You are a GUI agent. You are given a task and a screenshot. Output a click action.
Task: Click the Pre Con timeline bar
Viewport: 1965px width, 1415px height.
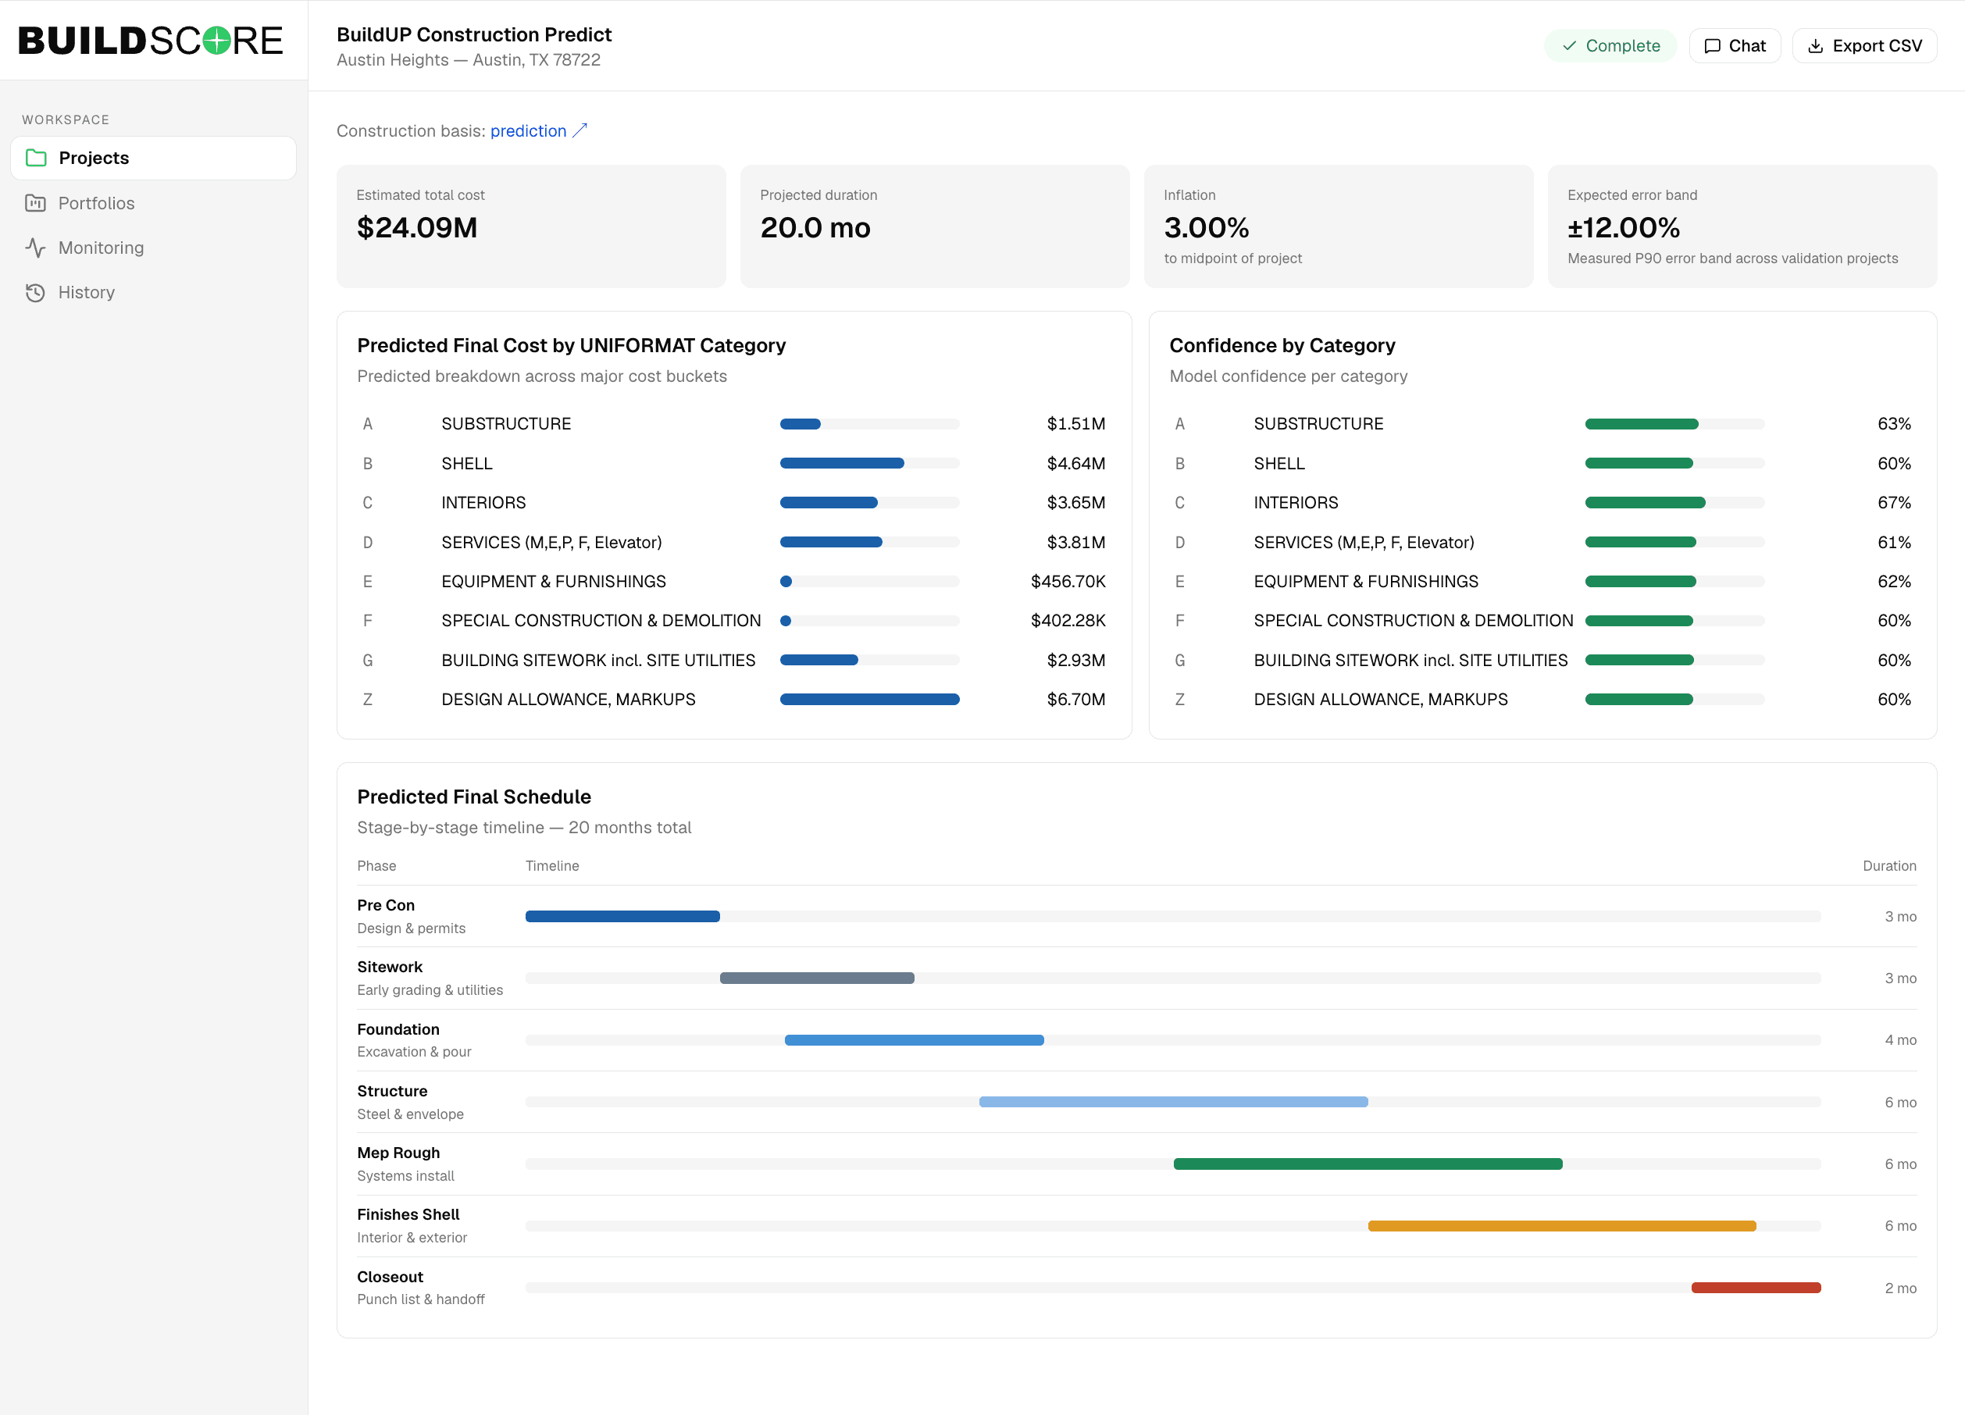click(623, 916)
